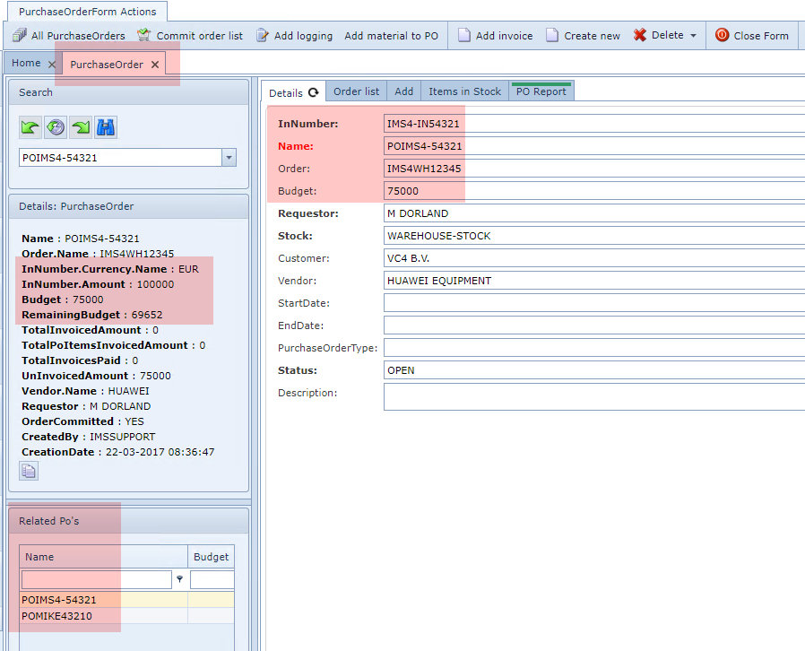Click the Name column filter funnel icon

[x=179, y=579]
